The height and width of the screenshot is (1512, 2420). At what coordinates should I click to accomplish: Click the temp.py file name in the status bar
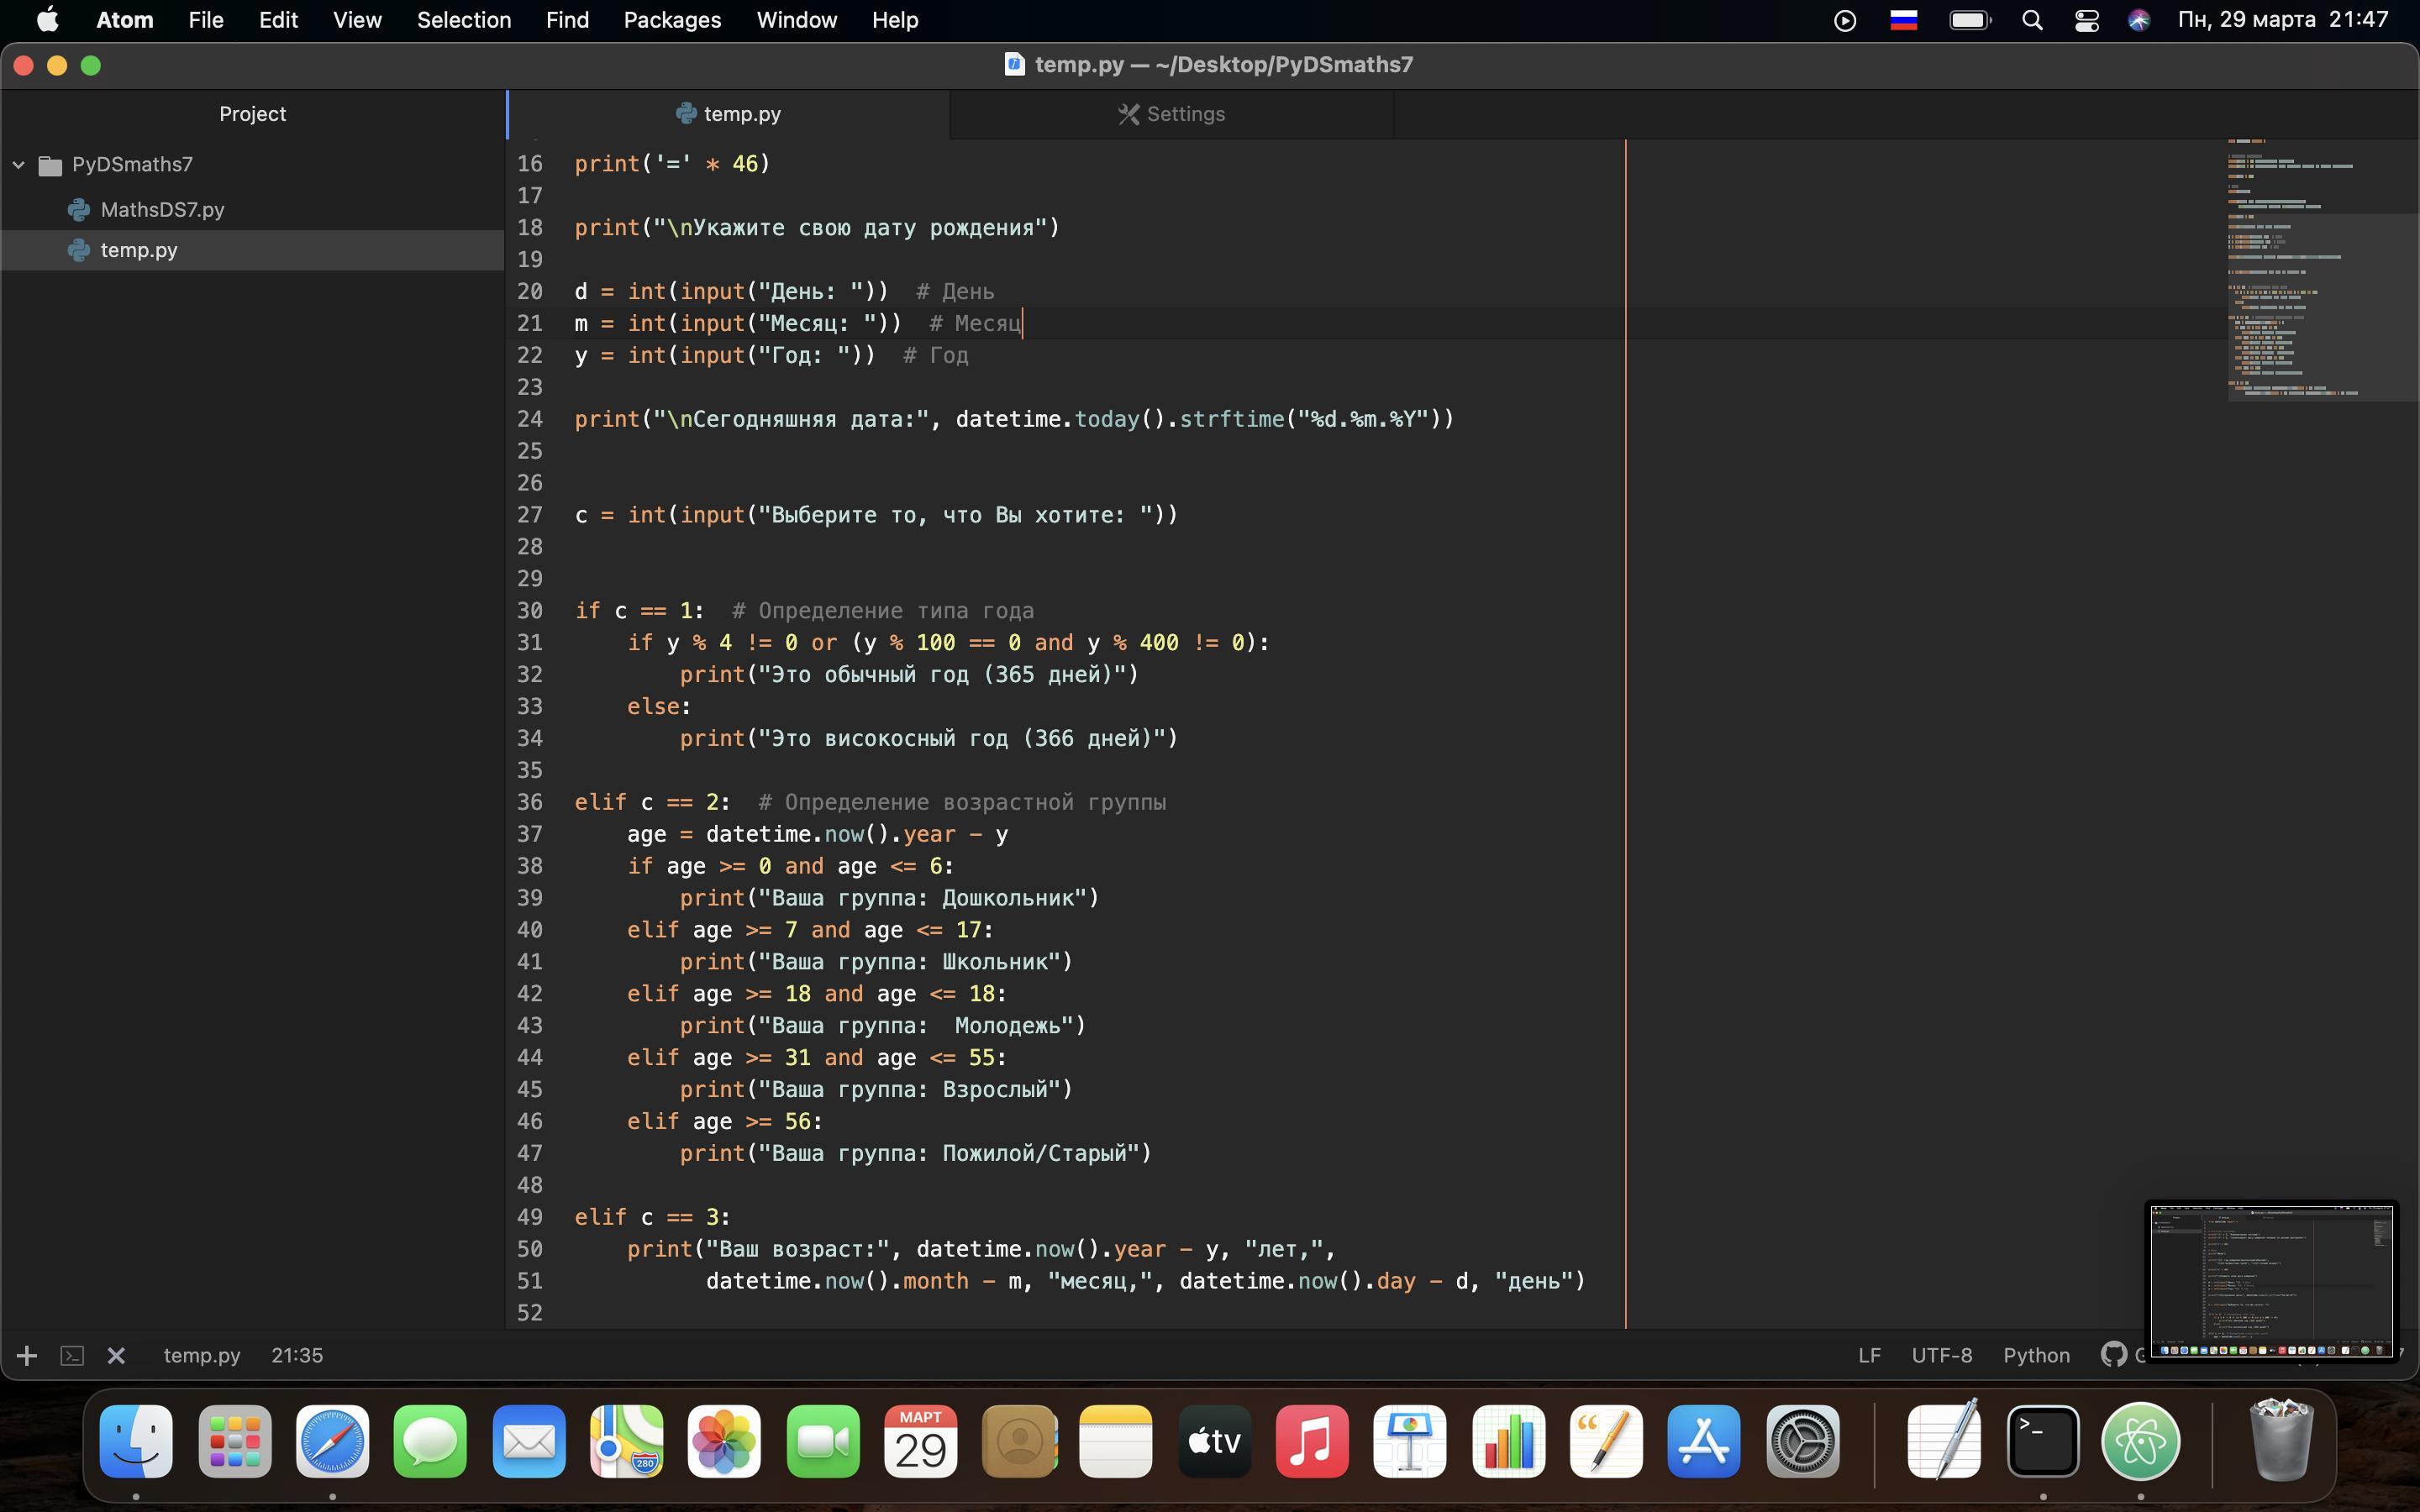(x=202, y=1355)
